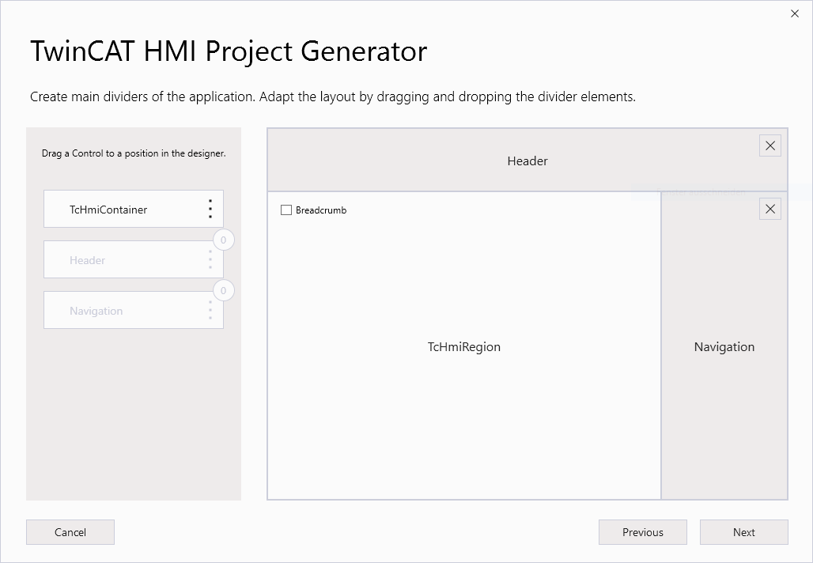Image resolution: width=813 pixels, height=563 pixels.
Task: Click the Breadcrumb label text
Action: pos(321,210)
